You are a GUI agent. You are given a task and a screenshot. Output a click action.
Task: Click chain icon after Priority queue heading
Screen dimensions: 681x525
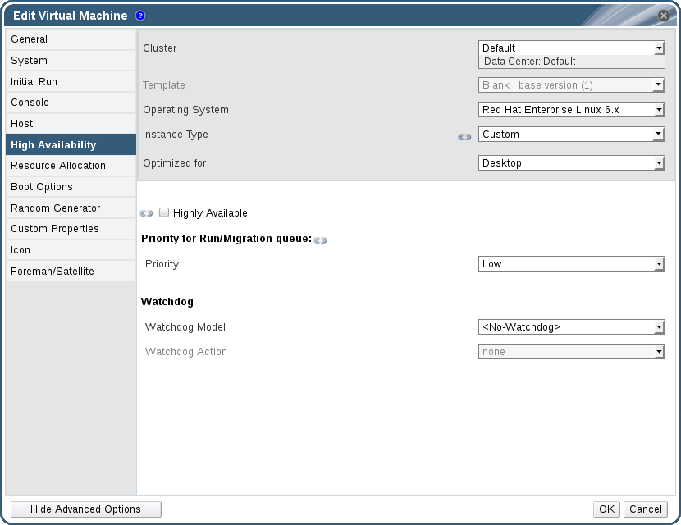pyautogui.click(x=320, y=240)
